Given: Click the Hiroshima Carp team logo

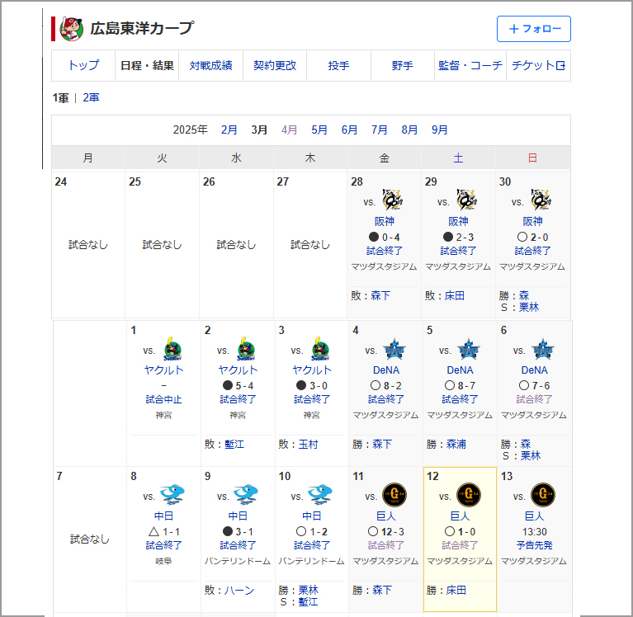Looking at the screenshot, I should tap(72, 29).
